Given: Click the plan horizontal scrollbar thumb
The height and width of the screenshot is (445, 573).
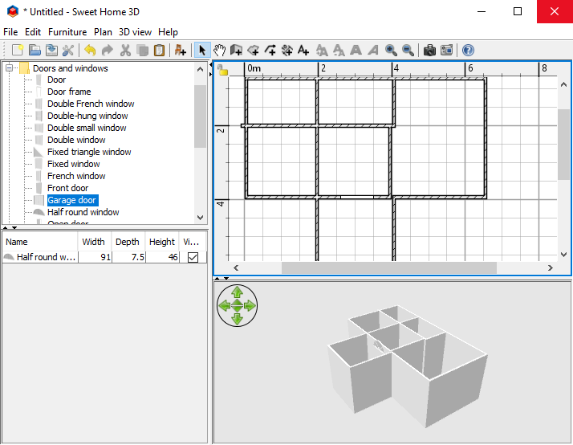Looking at the screenshot, I should 388,268.
